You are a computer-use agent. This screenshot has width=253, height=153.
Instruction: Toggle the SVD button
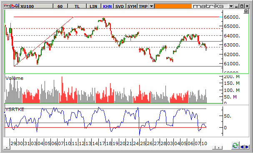[x=120, y=6]
